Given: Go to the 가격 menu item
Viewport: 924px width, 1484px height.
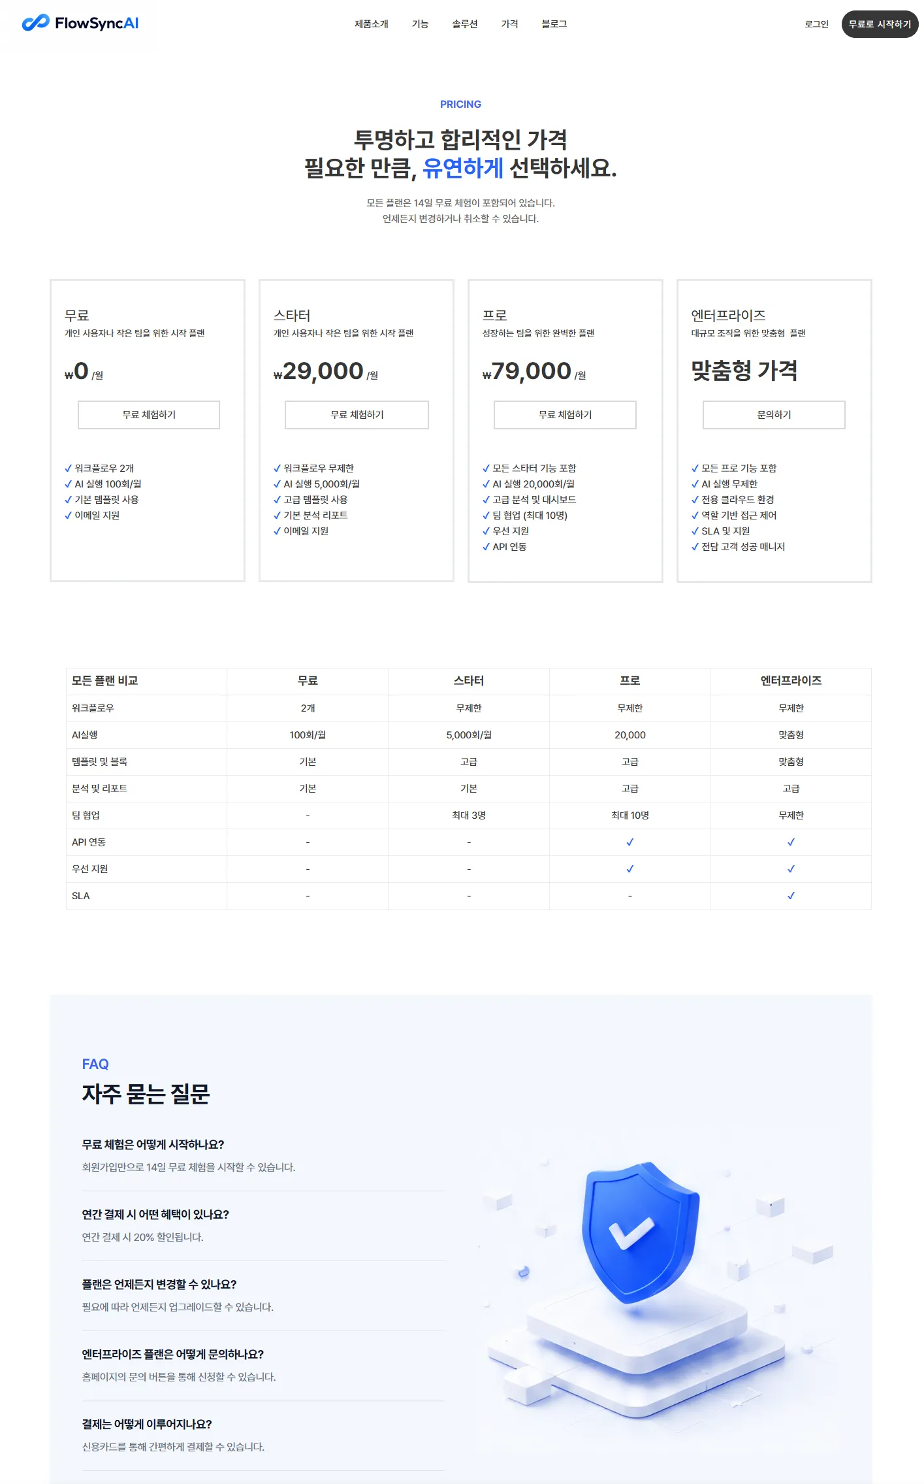Looking at the screenshot, I should 509,24.
